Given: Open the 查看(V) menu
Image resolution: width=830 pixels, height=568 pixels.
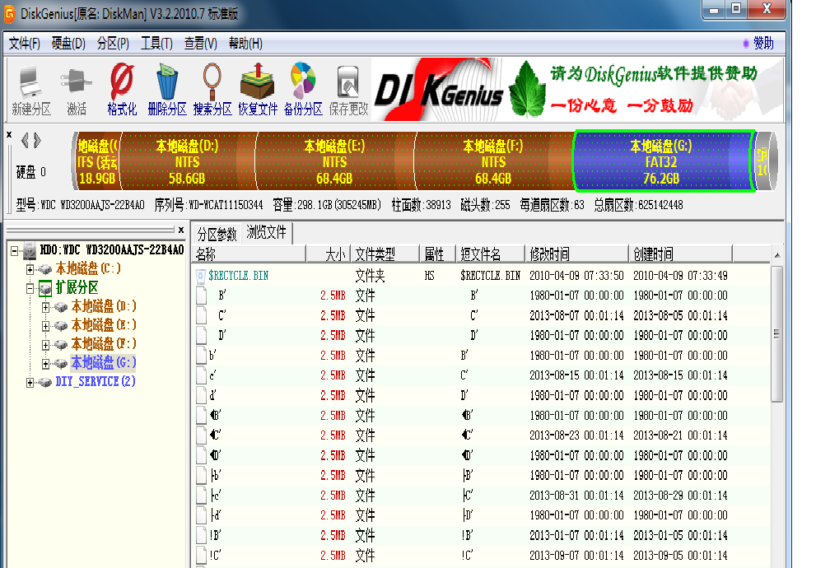Looking at the screenshot, I should [x=201, y=44].
